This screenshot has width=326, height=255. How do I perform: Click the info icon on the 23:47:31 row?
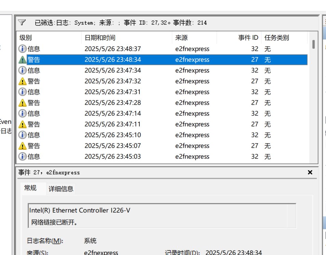[23, 92]
